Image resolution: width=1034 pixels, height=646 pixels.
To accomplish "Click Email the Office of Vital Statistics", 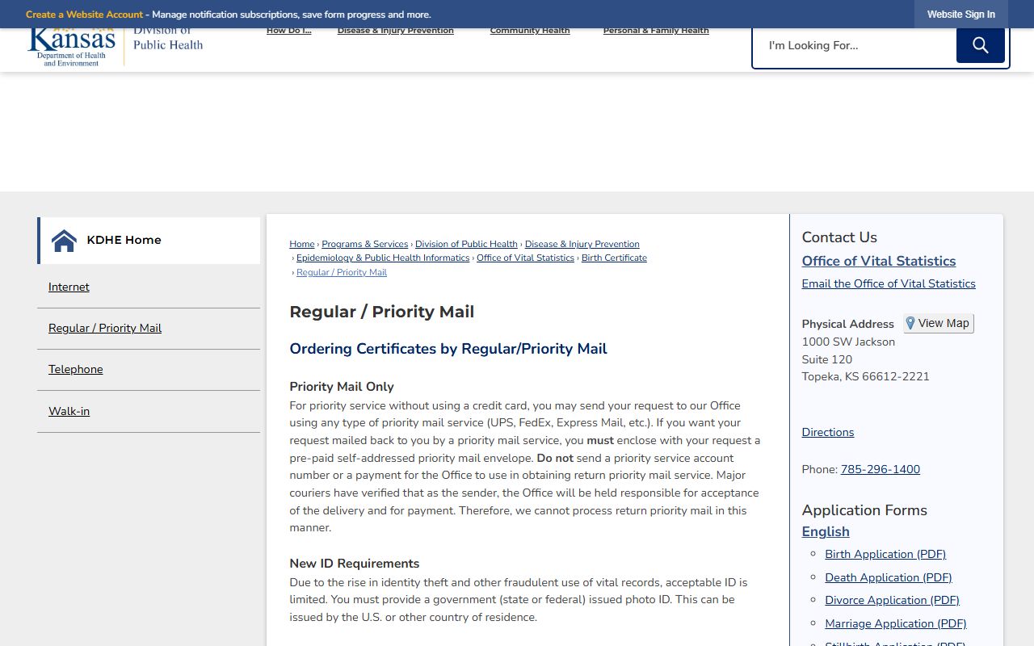I will 889,283.
